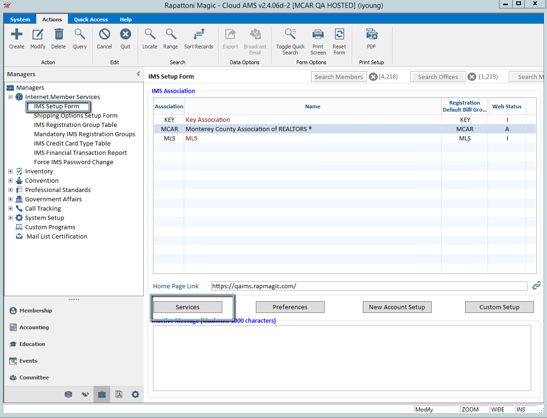Sort by the Web Status column header
Viewport: 547px width, 418px height.
[x=507, y=106]
